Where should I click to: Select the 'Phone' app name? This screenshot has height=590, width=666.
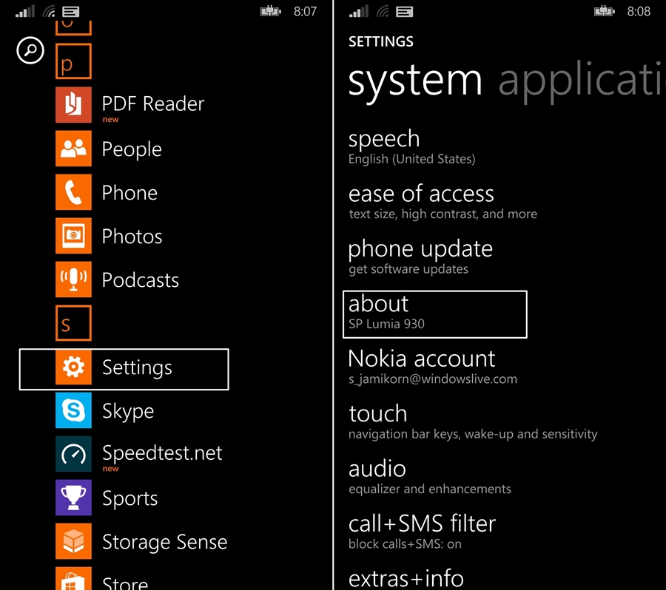(x=129, y=193)
